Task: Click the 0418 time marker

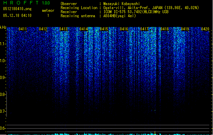Action: pyautogui.click(x=165, y=29)
